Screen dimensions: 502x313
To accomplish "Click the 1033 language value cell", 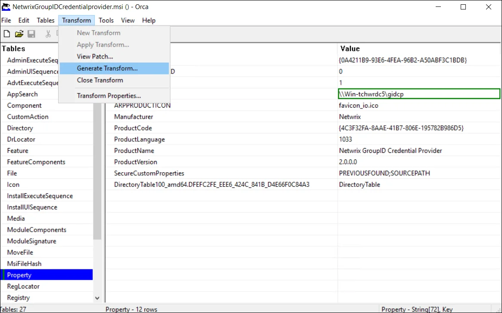I will pyautogui.click(x=345, y=139).
